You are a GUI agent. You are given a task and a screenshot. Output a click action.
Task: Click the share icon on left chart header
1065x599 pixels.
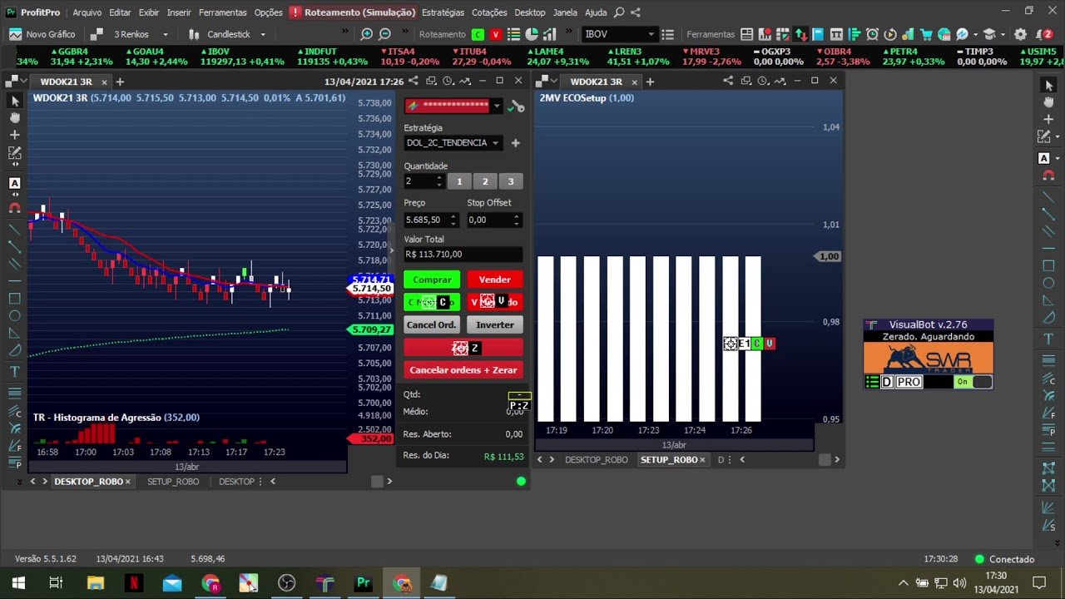point(414,81)
